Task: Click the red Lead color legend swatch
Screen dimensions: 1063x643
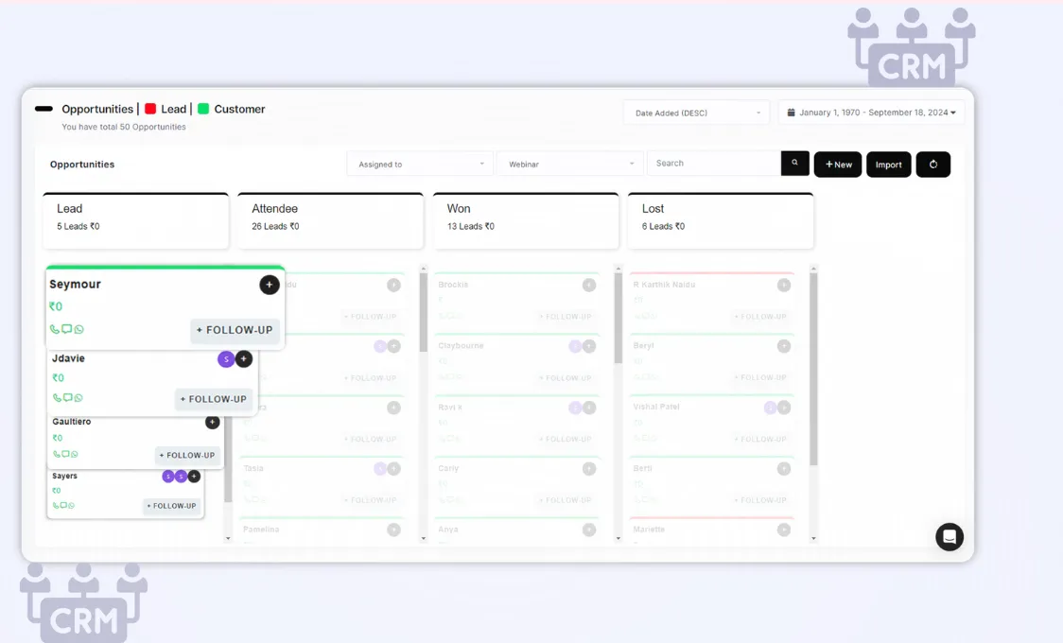Action: point(150,109)
